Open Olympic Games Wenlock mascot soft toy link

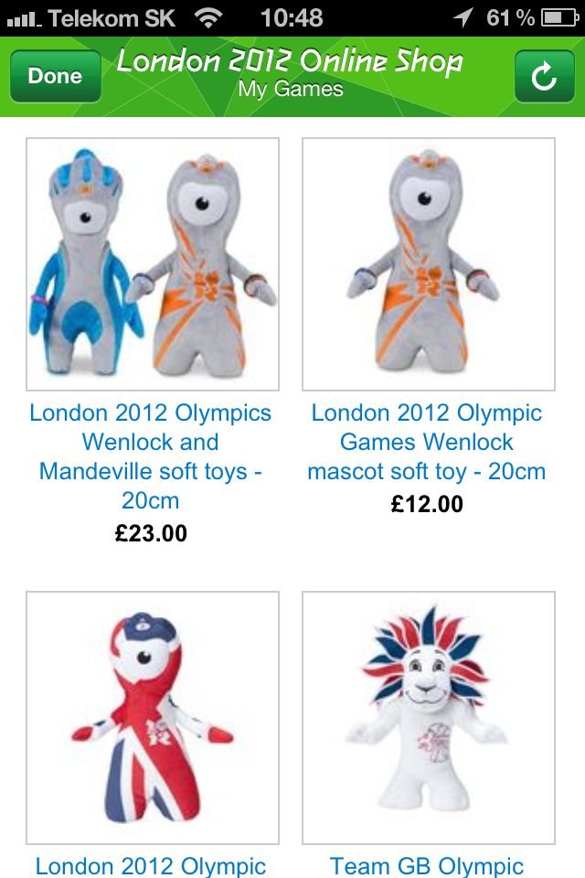click(x=427, y=442)
